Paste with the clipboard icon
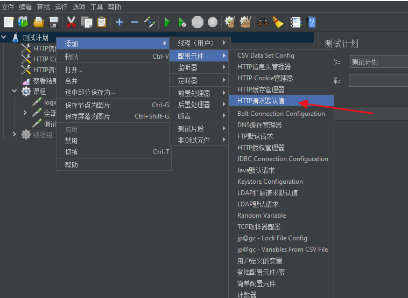 click(102, 22)
